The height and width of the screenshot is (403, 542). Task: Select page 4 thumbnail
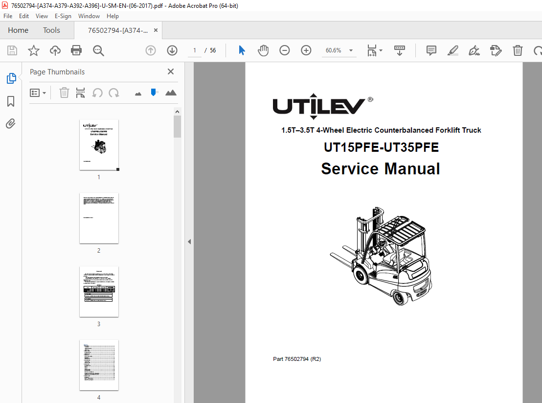(99, 365)
